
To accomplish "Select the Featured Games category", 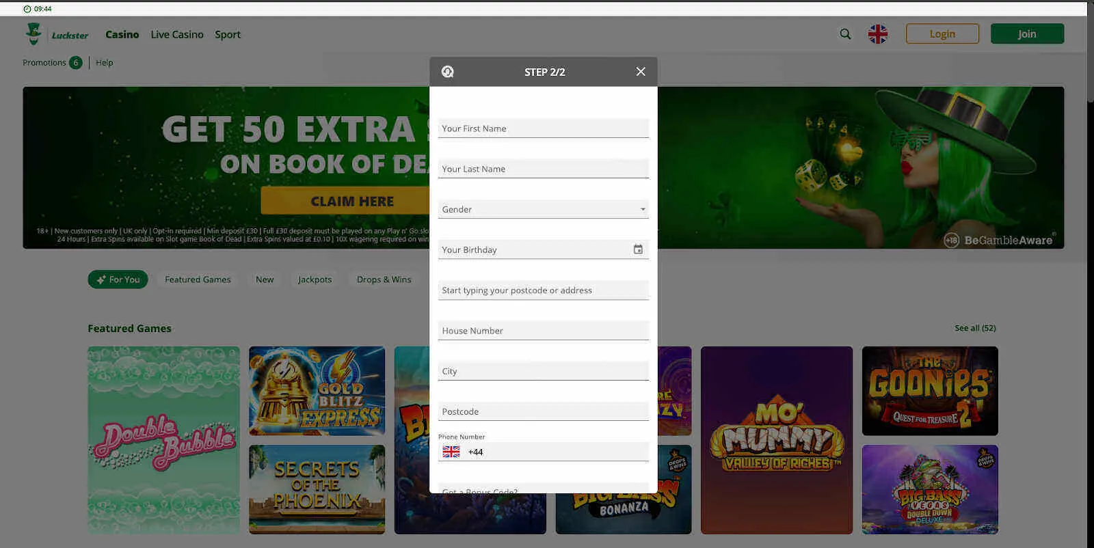I will (198, 279).
